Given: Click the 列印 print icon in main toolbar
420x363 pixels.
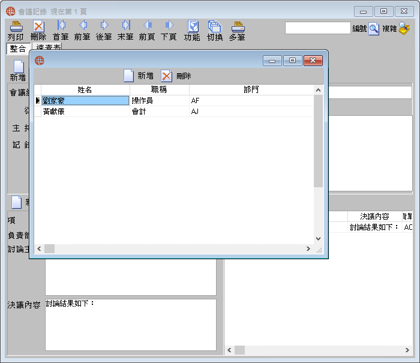Looking at the screenshot, I should point(16,26).
